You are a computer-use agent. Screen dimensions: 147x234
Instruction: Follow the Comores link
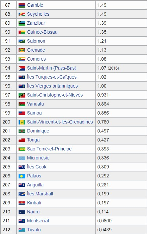coord(36,59)
